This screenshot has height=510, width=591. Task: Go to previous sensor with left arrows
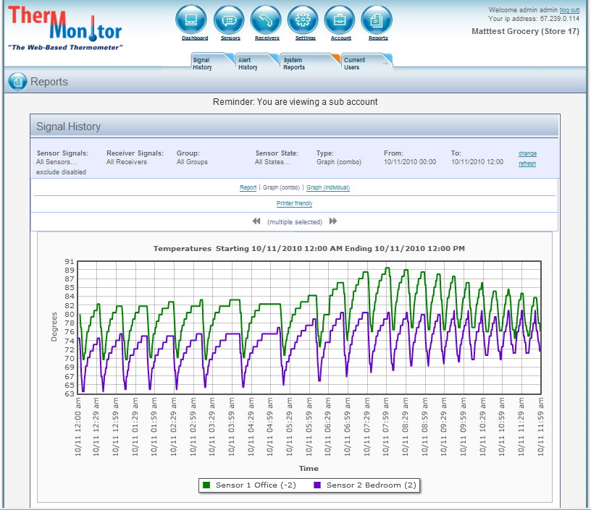pyautogui.click(x=256, y=221)
